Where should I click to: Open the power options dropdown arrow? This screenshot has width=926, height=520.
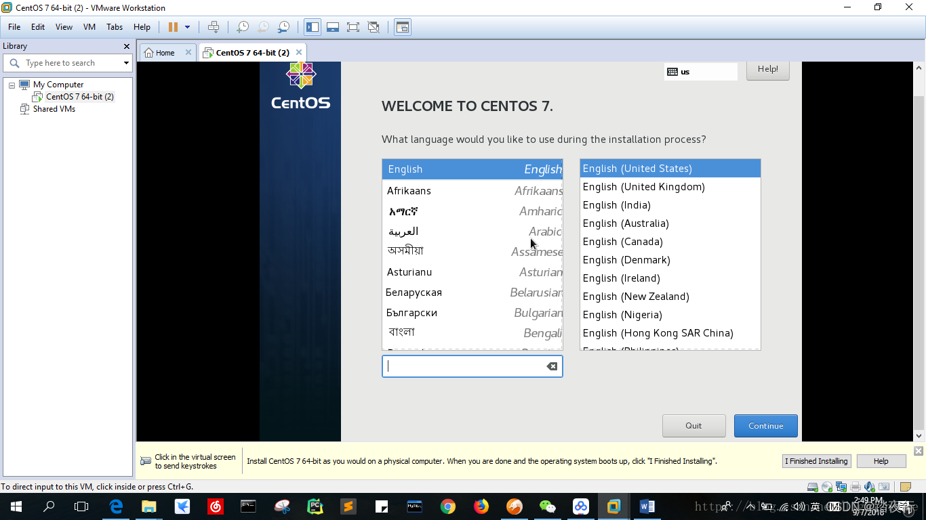pyautogui.click(x=188, y=27)
